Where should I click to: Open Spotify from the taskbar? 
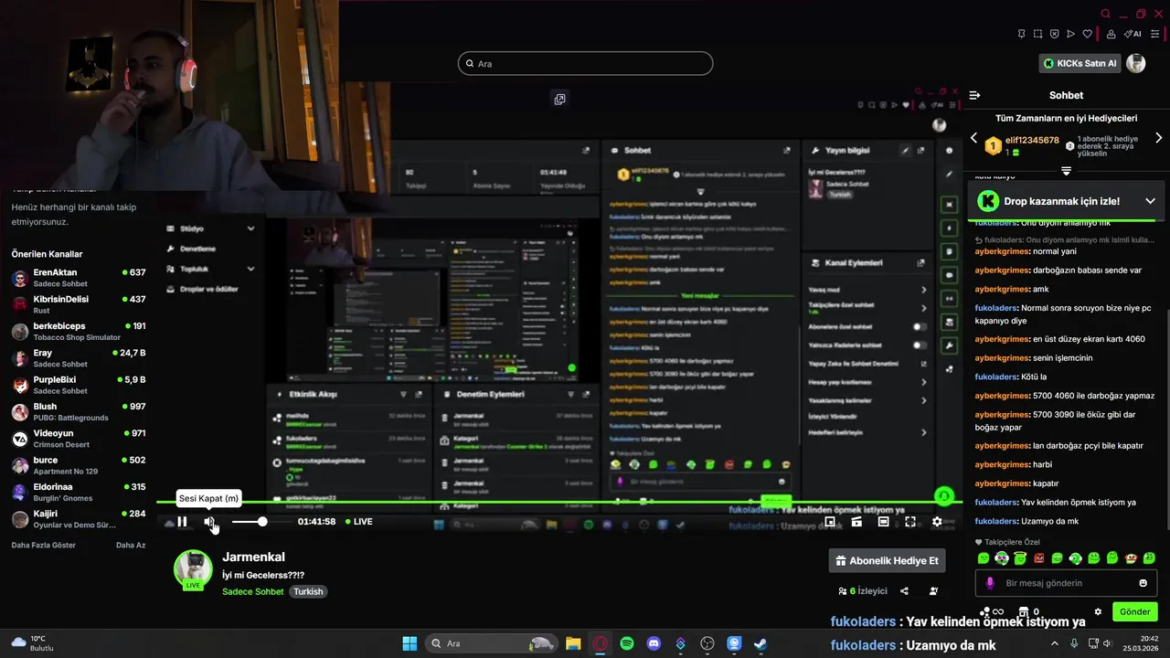click(627, 643)
